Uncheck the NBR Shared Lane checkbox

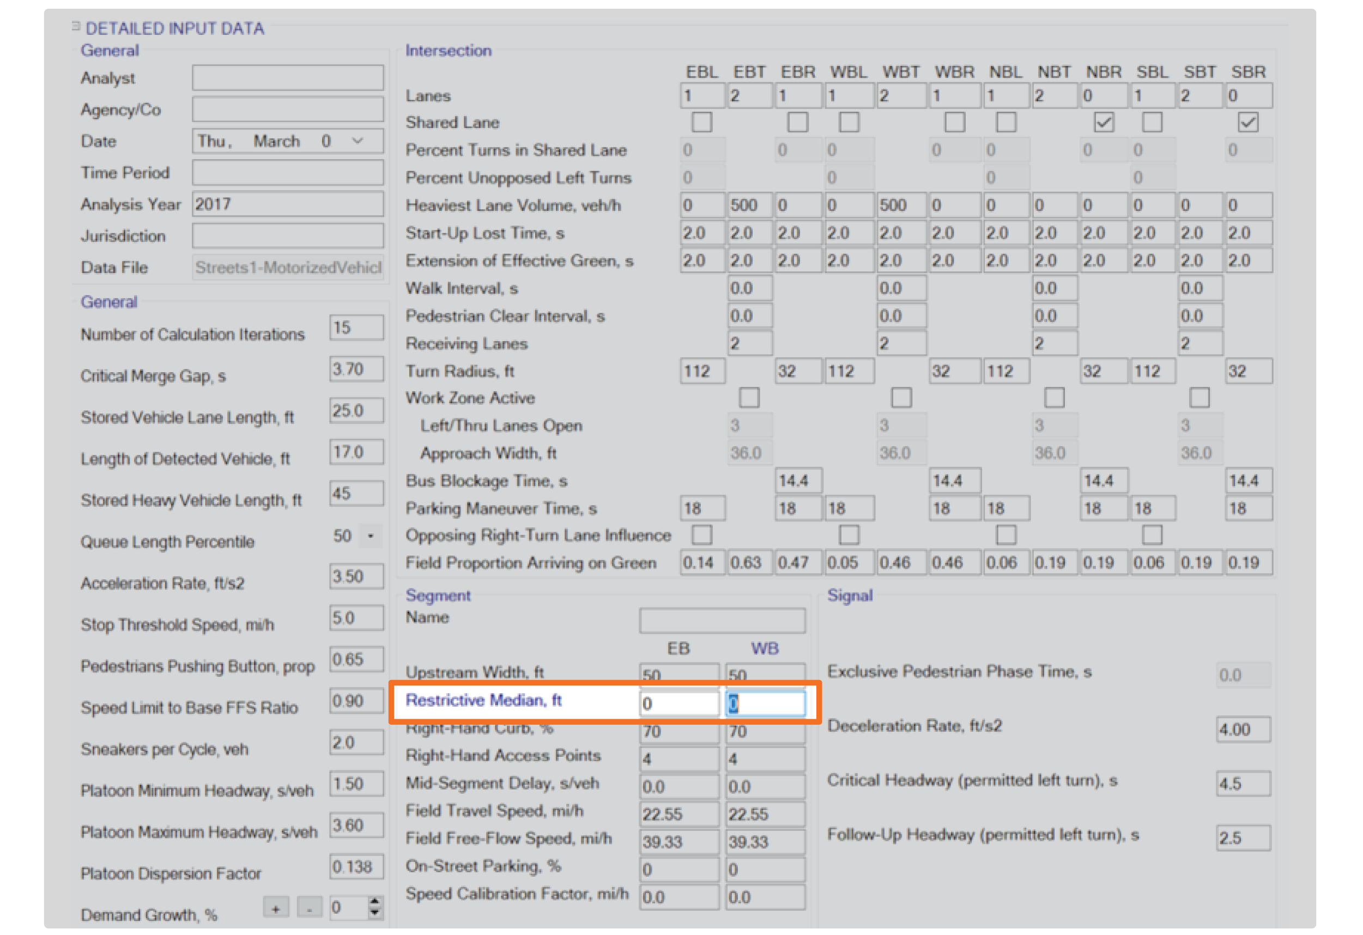coord(1104,122)
